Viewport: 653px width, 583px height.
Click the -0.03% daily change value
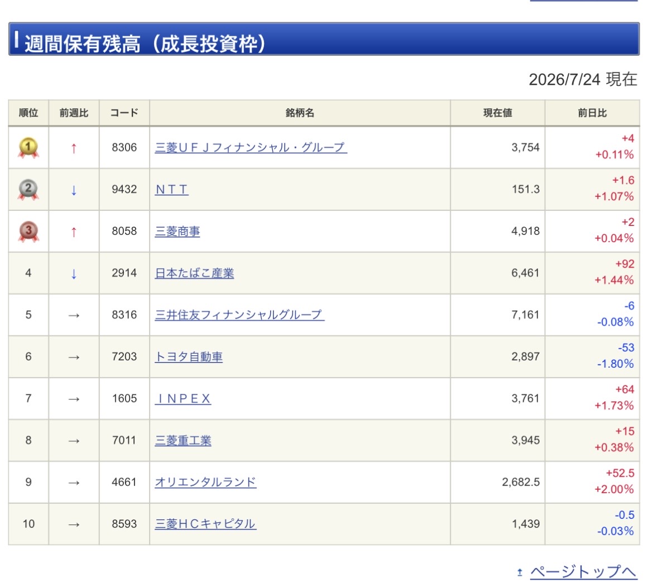(615, 531)
